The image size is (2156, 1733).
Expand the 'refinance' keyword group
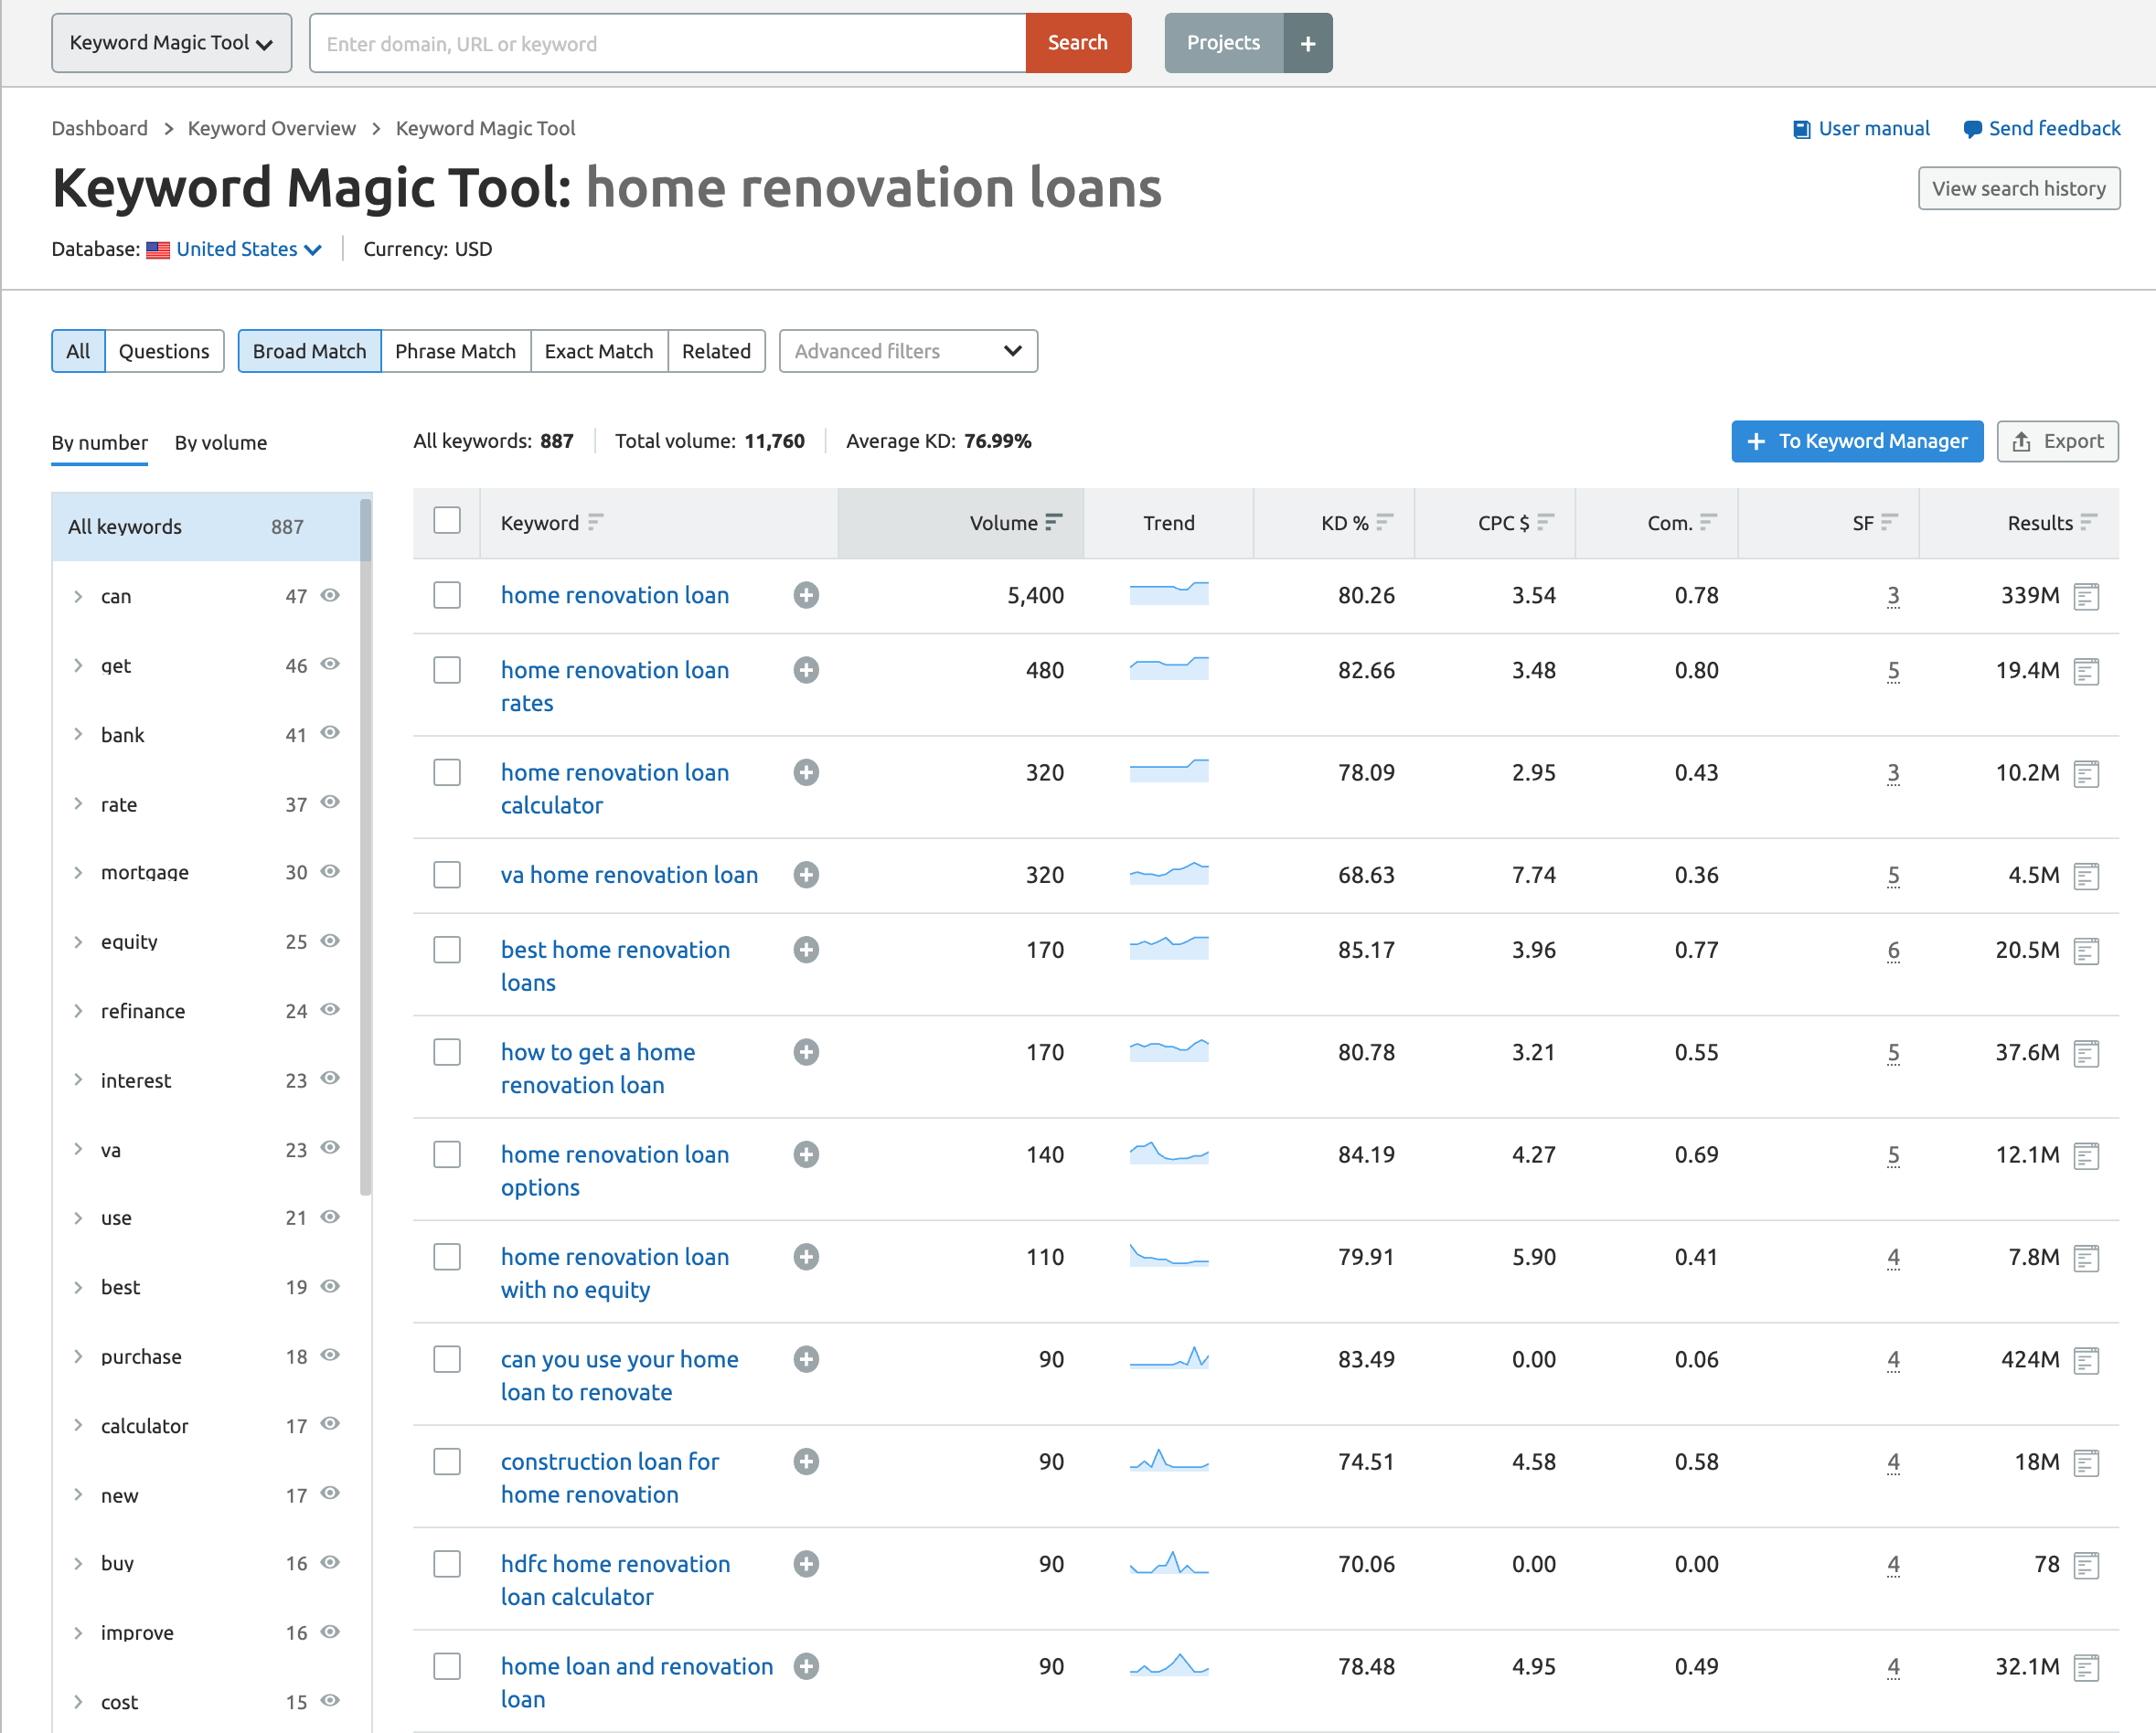[78, 1010]
